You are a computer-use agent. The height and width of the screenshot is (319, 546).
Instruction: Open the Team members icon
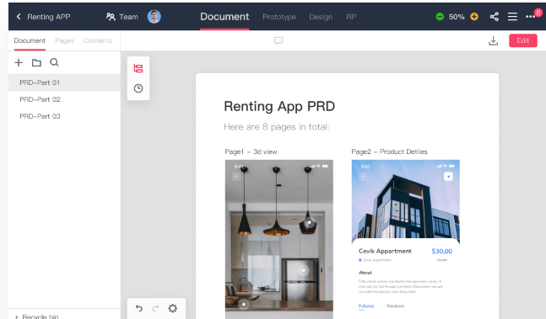coord(111,16)
